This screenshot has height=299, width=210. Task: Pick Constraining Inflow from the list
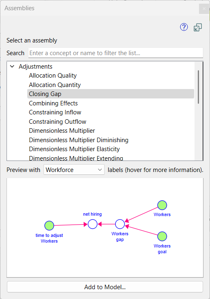point(55,112)
